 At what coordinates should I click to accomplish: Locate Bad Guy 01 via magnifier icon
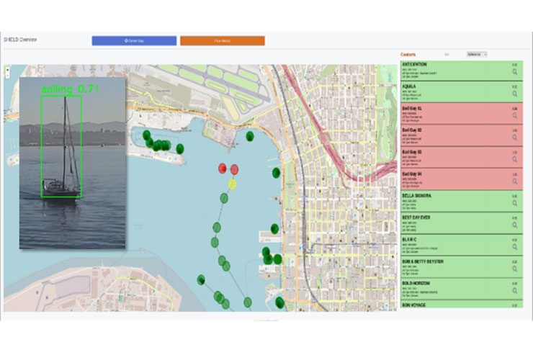(515, 115)
